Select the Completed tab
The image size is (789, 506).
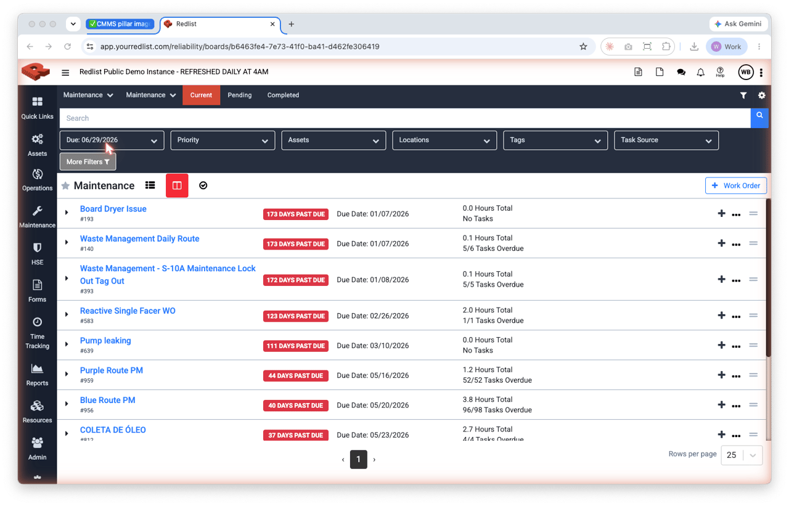coord(283,96)
